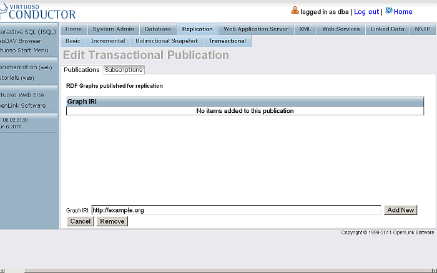This screenshot has width=437, height=273.
Task: Open the Linked Data tab
Action: [x=387, y=29]
